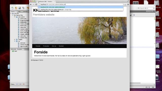Click the extension icon beside the Chrome menu
The height and width of the screenshot is (91, 162).
click(125, 5)
